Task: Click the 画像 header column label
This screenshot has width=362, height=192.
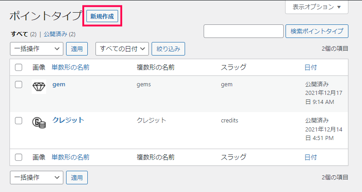Action: click(x=39, y=67)
